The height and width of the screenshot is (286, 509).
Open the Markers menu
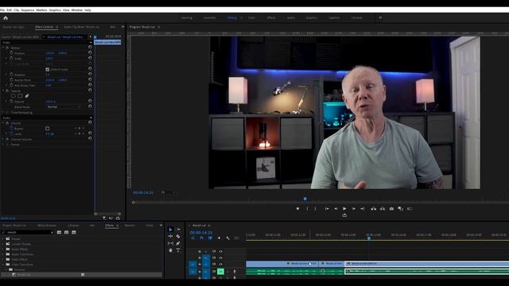click(41, 10)
